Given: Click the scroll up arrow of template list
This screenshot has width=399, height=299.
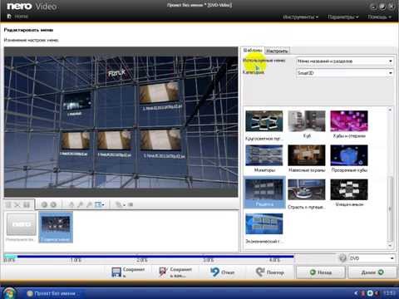Looking at the screenshot, I should (x=390, y=110).
